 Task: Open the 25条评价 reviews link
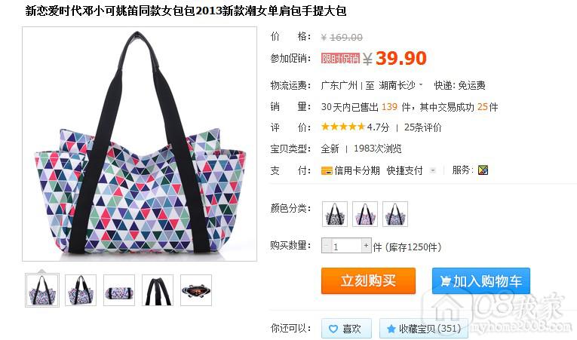pos(422,127)
